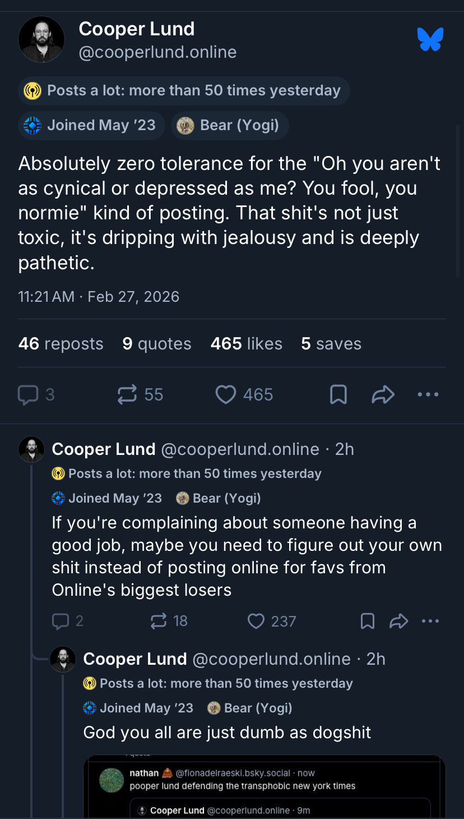
Task: Open Cooper Lund's large profile avatar
Action: tap(41, 39)
